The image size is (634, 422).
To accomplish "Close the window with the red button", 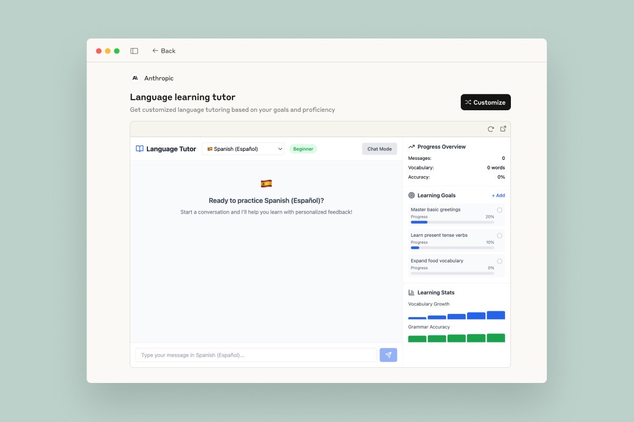I will pyautogui.click(x=99, y=51).
